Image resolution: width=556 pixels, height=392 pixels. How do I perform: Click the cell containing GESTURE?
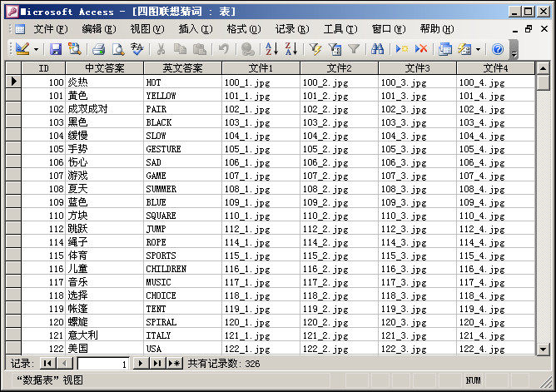182,148
